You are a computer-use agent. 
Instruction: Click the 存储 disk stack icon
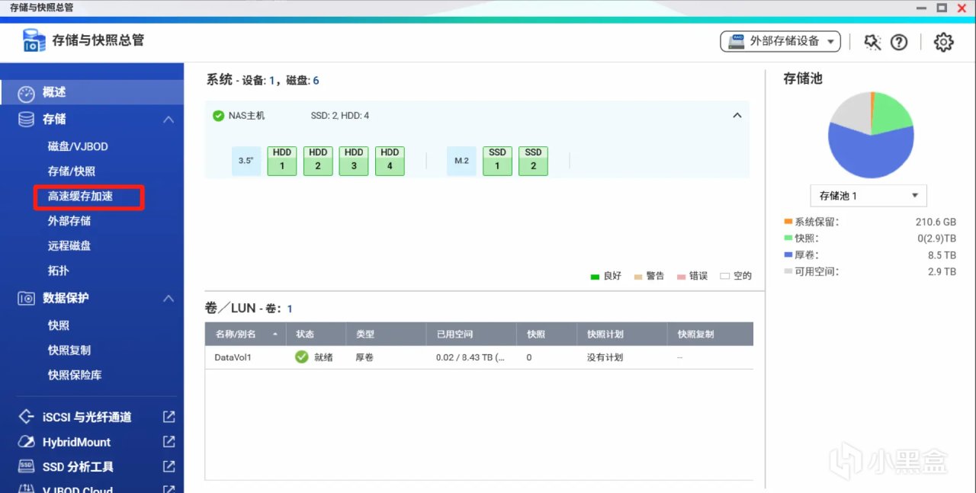pos(27,119)
